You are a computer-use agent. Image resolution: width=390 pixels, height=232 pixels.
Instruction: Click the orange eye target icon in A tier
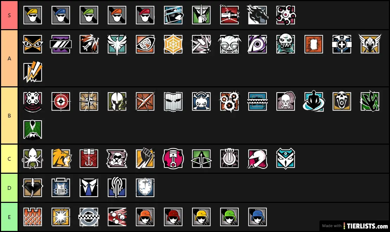145,44
